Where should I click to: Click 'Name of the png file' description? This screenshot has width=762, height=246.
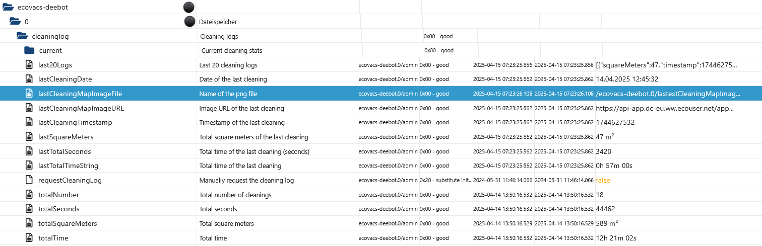pos(228,94)
